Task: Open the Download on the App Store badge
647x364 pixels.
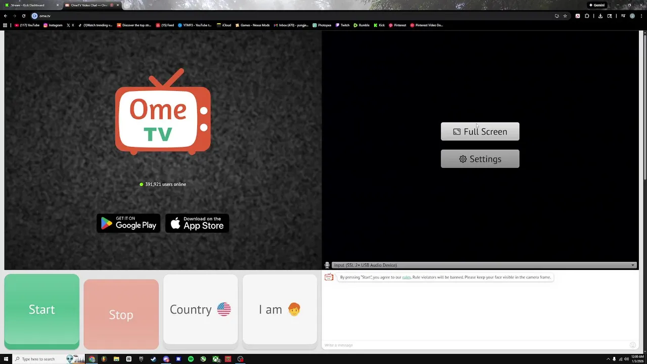Action: tap(197, 223)
